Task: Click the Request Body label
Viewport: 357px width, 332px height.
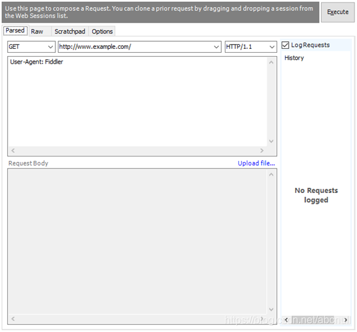Action: [x=28, y=163]
